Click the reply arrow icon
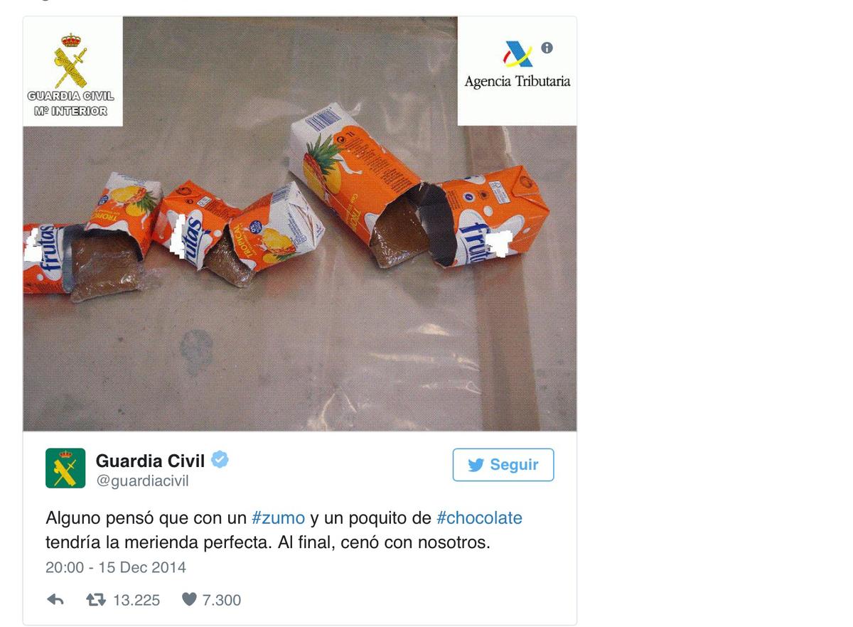 pyautogui.click(x=55, y=600)
